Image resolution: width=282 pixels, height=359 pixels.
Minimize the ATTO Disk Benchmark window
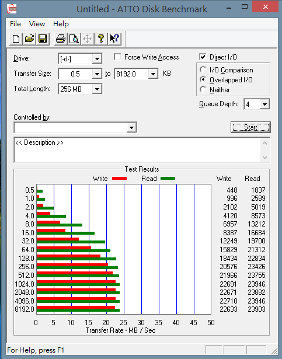pos(229,8)
